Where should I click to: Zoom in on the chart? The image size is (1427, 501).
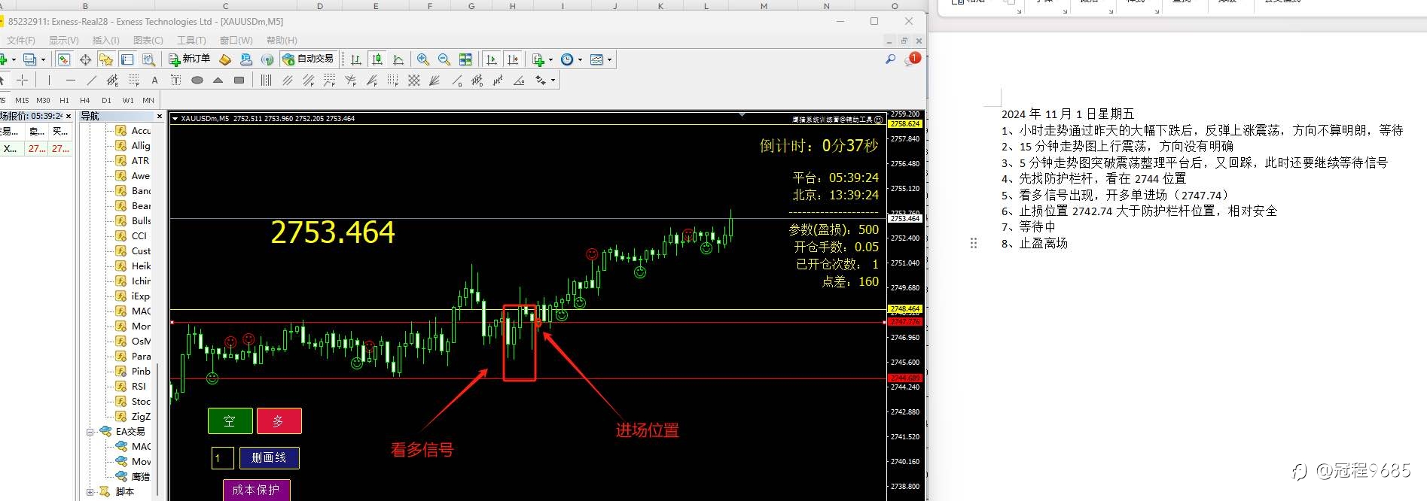(x=423, y=59)
